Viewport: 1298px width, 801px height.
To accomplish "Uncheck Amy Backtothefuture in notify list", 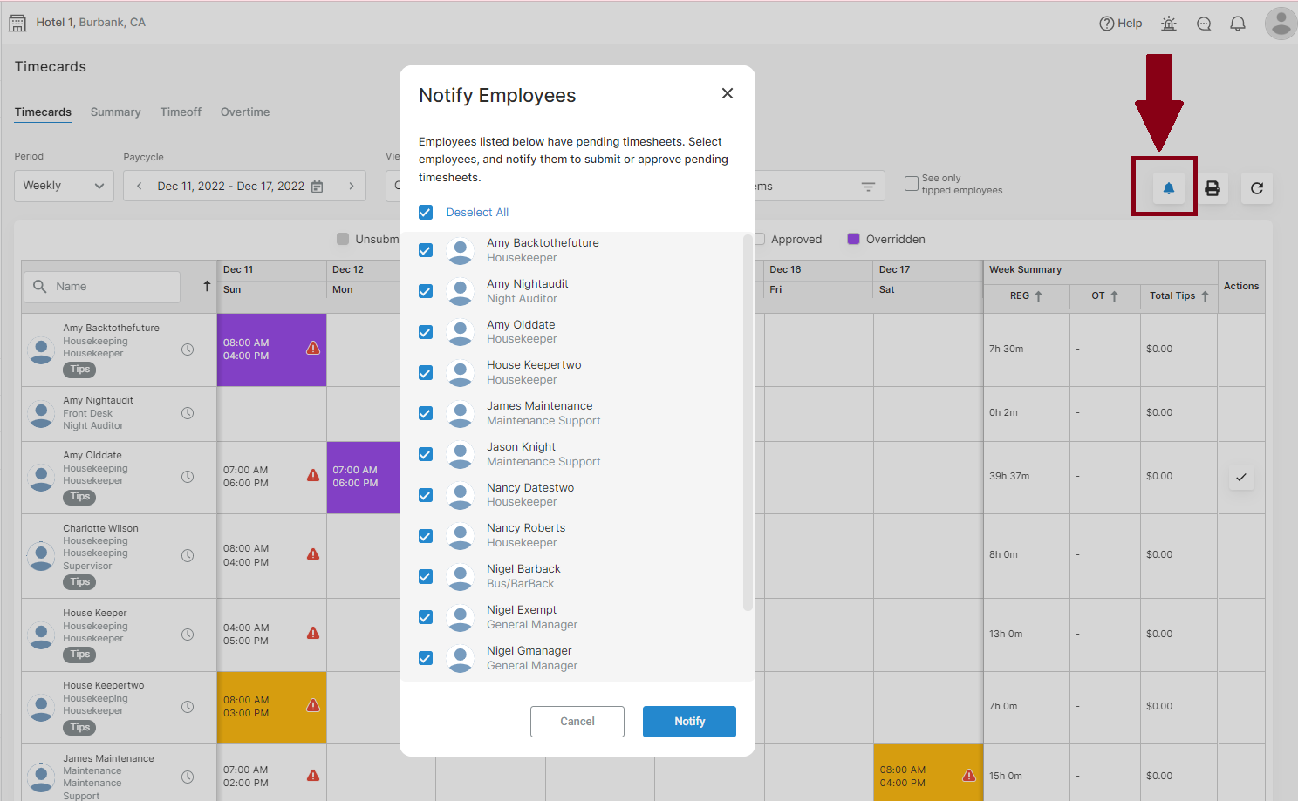I will [426, 250].
